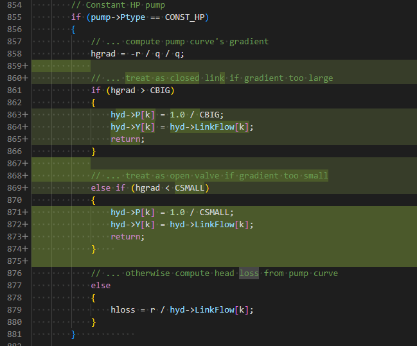Click closing brace on line 866
The height and width of the screenshot is (346, 417).
[93, 151]
